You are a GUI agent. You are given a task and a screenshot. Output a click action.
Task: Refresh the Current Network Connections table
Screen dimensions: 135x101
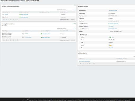coord(17,20)
